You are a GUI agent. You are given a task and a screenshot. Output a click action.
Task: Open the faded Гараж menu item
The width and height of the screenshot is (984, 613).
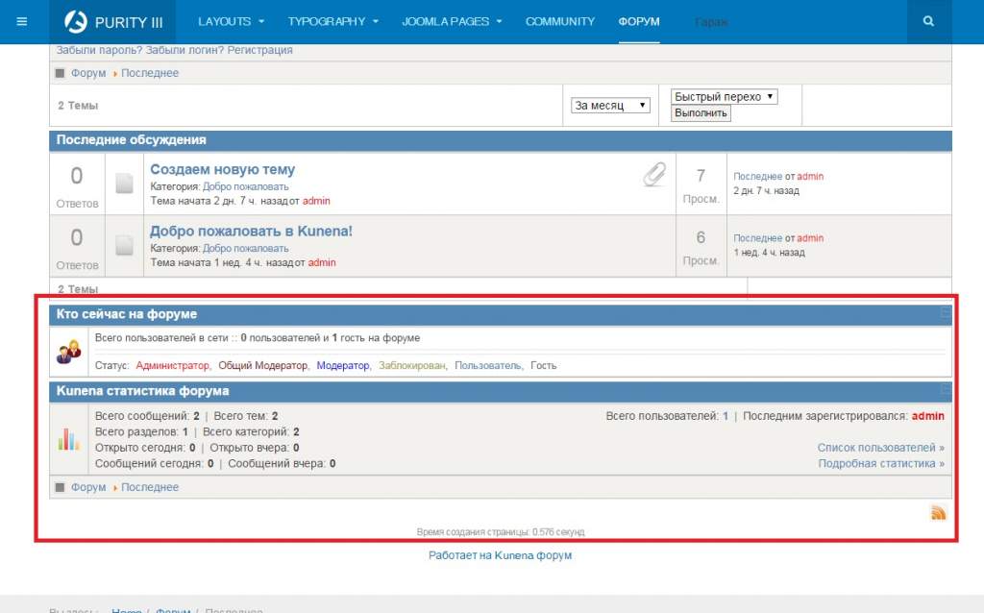[711, 23]
